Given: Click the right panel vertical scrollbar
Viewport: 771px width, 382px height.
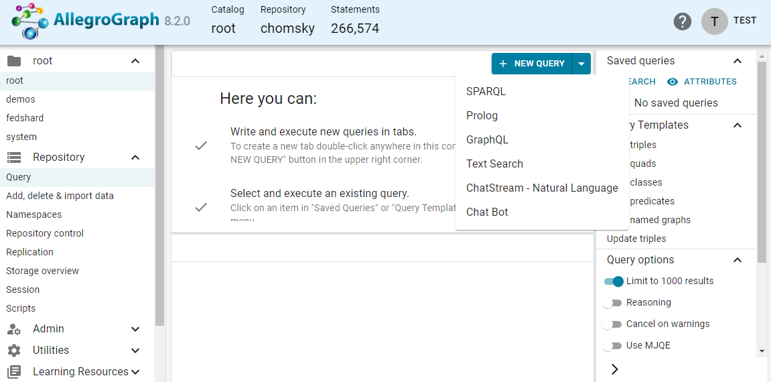Looking at the screenshot, I should click(x=762, y=161).
